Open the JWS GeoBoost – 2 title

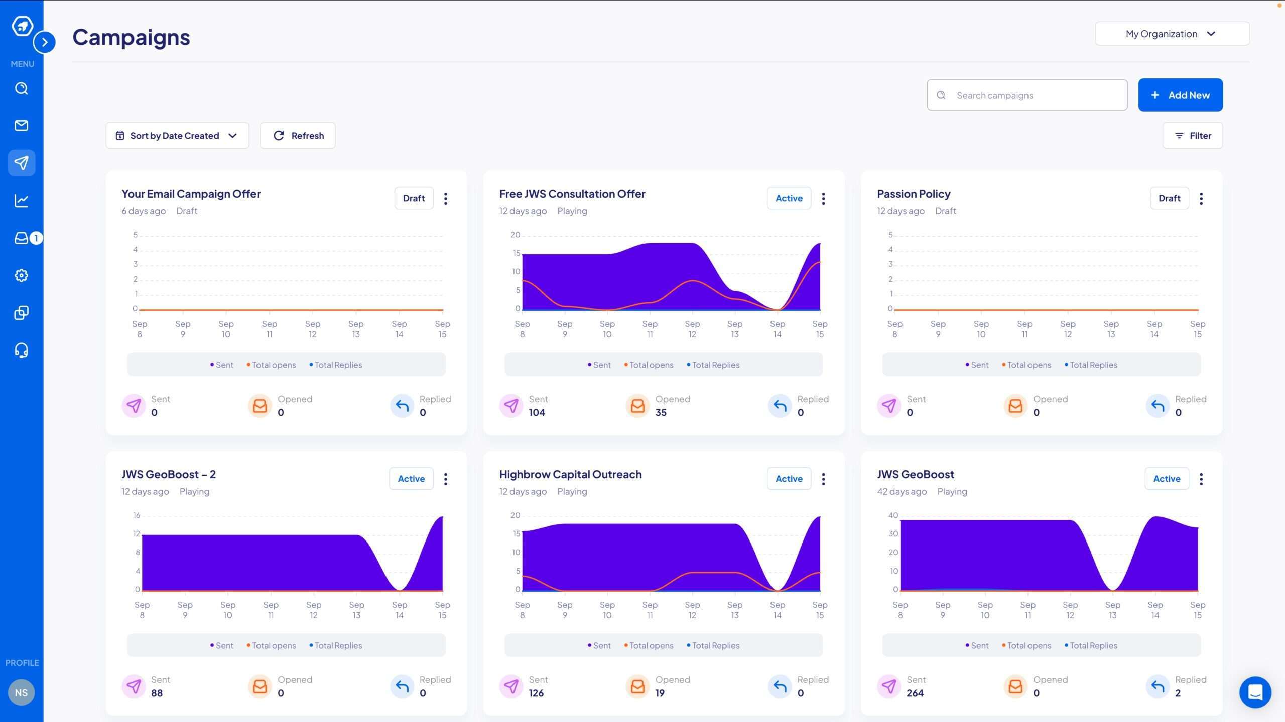point(169,474)
